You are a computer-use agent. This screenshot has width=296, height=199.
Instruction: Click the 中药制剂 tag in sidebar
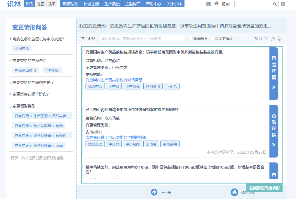coord(52,70)
